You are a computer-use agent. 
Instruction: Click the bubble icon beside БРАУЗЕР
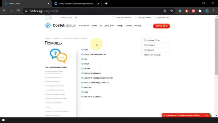click(82, 87)
